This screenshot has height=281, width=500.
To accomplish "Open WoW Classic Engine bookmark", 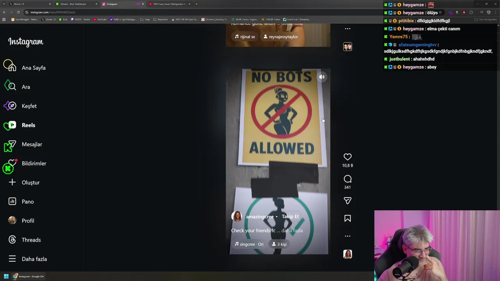I will coord(245,19).
